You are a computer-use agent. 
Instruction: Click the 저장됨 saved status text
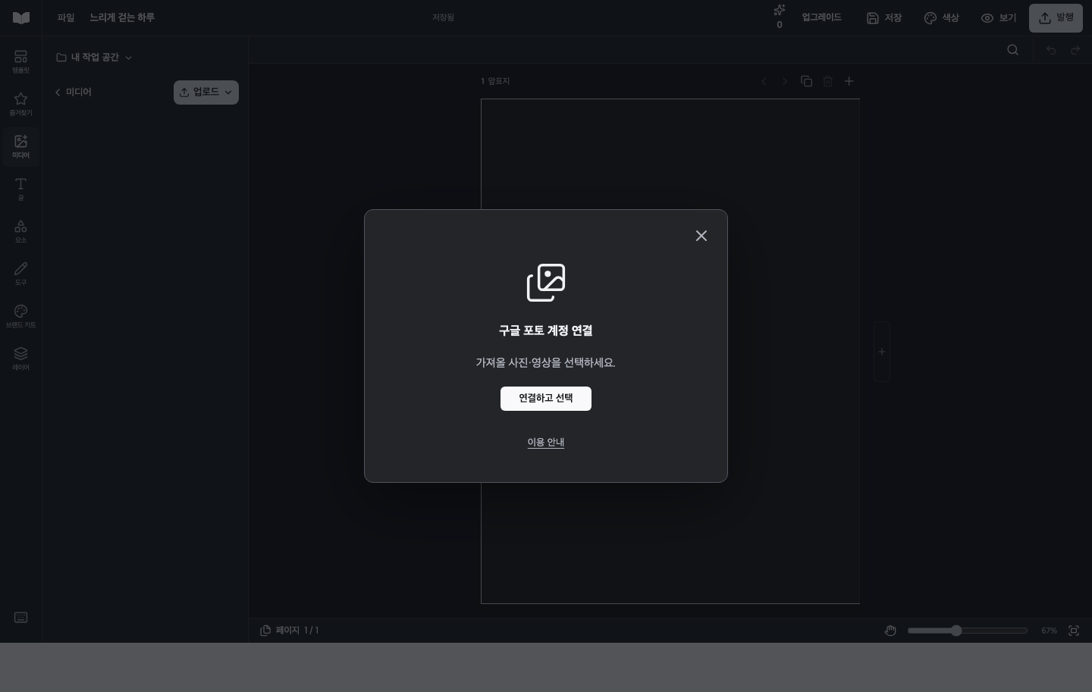coord(444,18)
